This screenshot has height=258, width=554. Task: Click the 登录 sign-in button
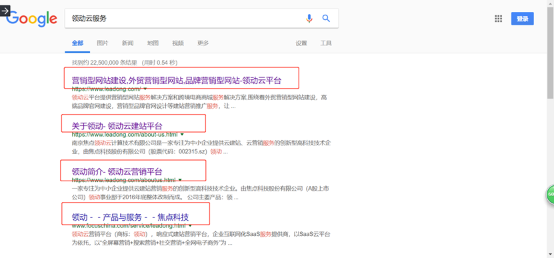[x=522, y=19]
